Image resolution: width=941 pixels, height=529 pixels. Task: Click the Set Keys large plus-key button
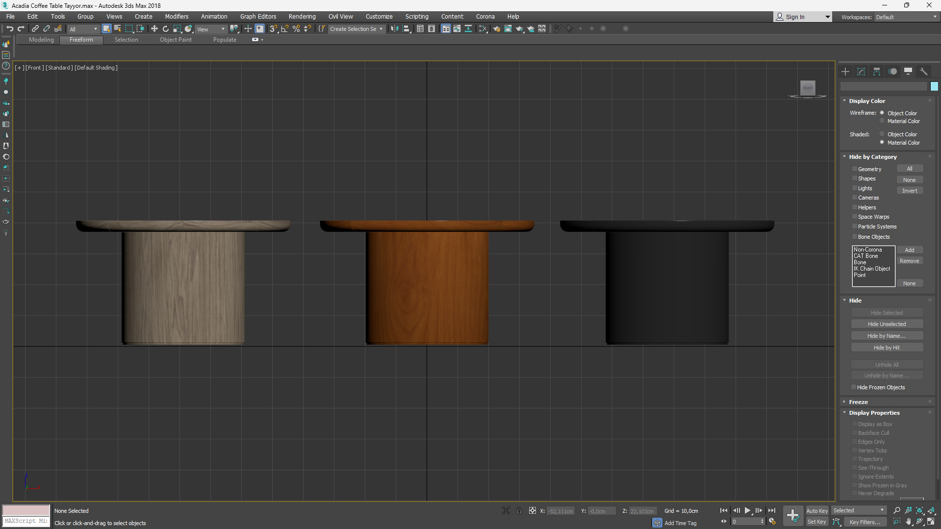coord(793,516)
